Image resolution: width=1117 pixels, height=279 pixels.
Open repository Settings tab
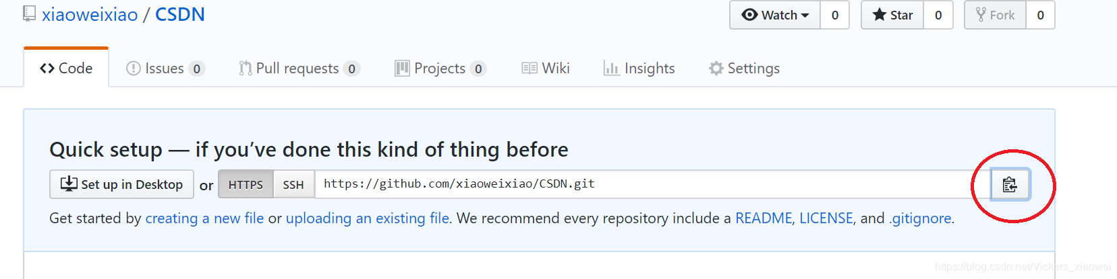[745, 68]
